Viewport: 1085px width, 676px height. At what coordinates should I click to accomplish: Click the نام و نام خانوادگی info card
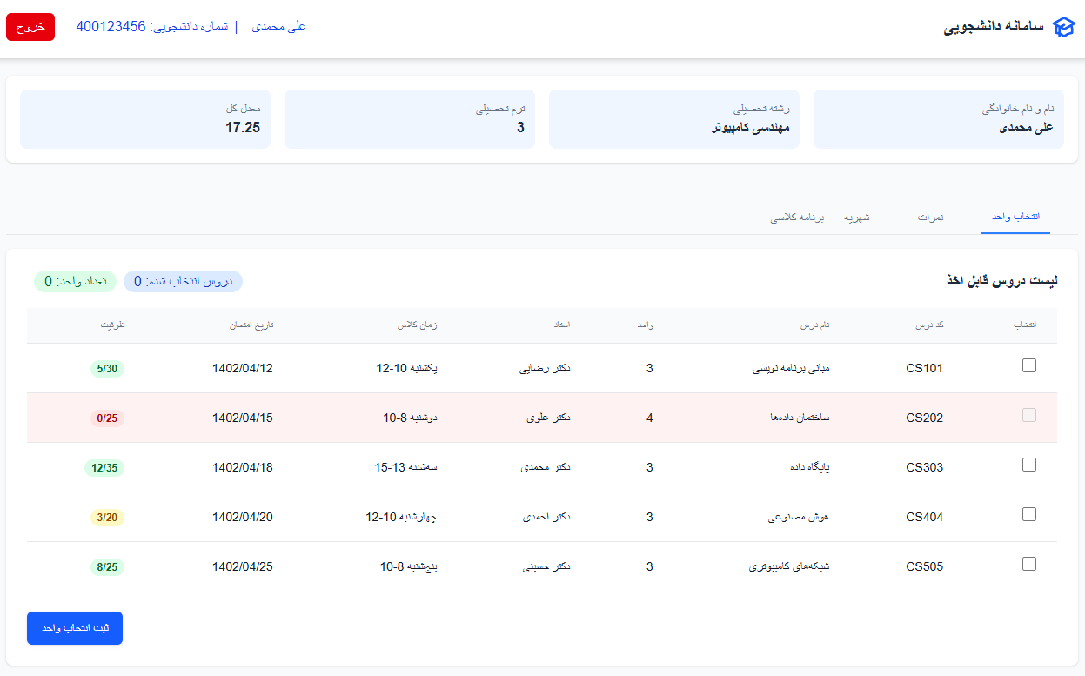[x=939, y=119]
